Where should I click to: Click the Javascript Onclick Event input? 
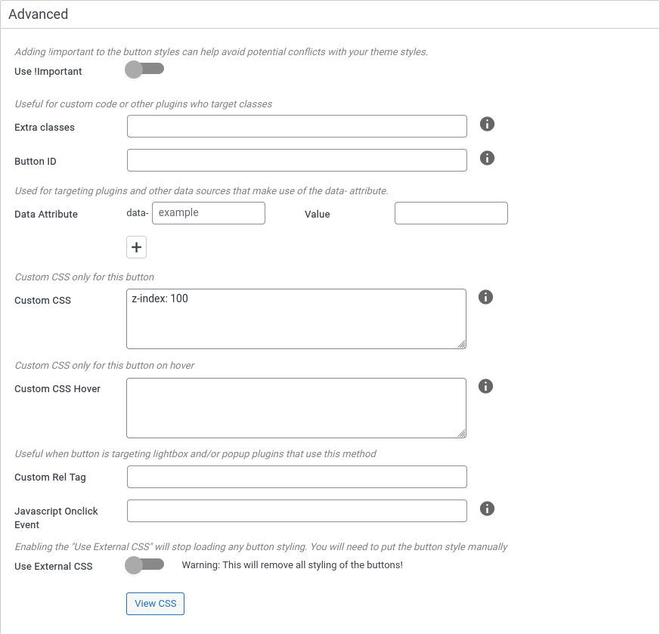point(296,511)
